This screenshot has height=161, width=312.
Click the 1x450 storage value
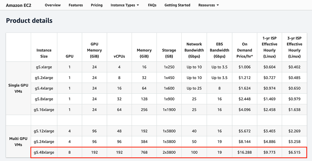coord(169,78)
